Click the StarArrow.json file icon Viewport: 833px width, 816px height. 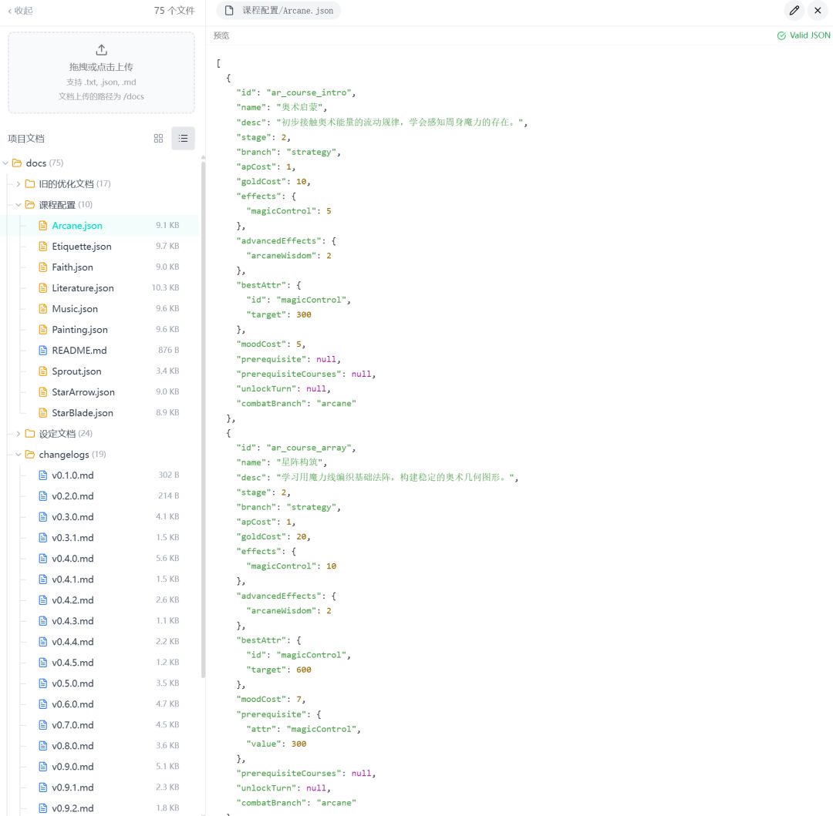coord(43,391)
